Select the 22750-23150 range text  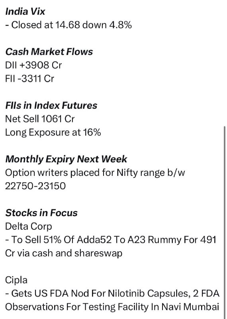click(35, 186)
